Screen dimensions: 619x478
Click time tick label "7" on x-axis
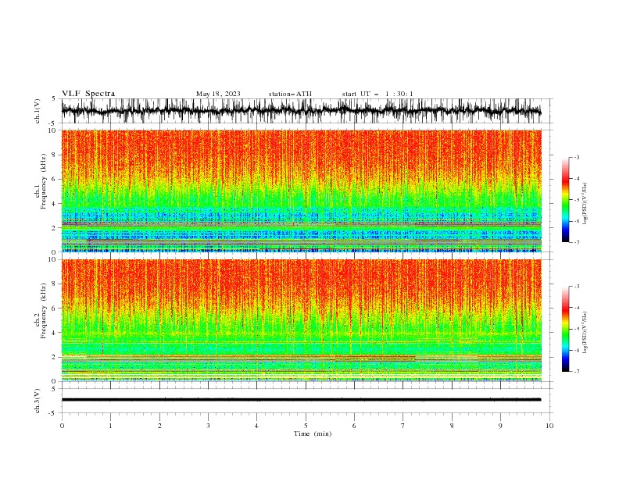(x=403, y=426)
